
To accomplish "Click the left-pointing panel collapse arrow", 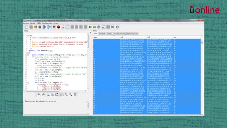I will coord(91,31).
